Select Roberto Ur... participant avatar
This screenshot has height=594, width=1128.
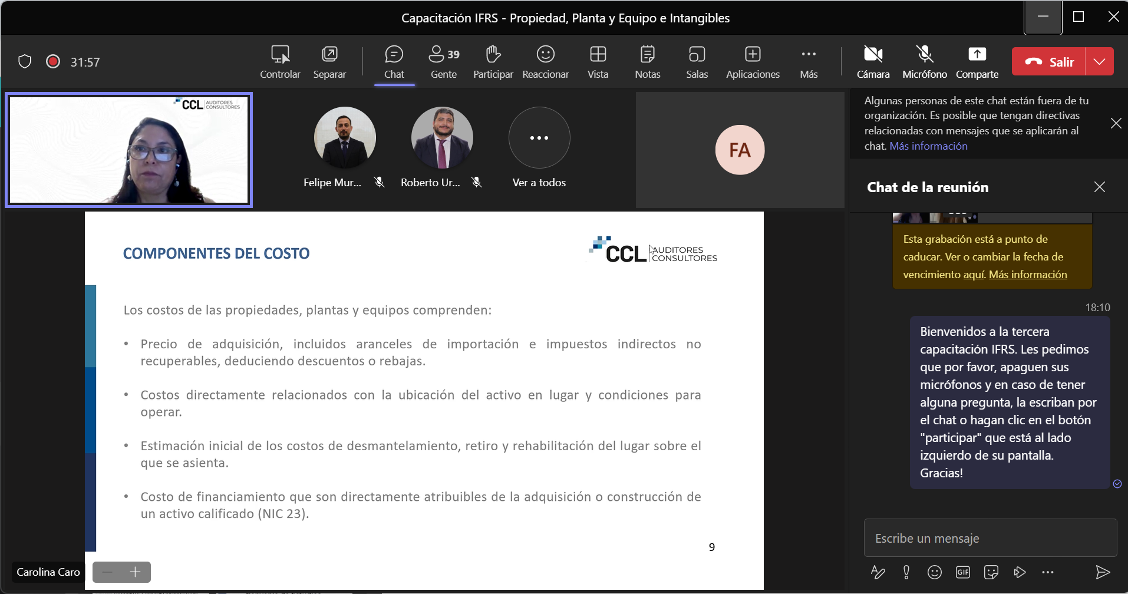point(442,137)
